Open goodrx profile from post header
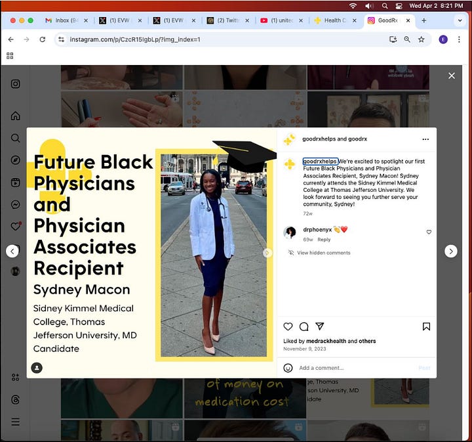This screenshot has width=472, height=442. coord(358,139)
